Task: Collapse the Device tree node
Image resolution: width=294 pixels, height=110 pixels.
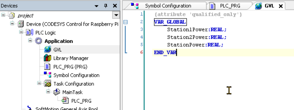Action: (12, 23)
